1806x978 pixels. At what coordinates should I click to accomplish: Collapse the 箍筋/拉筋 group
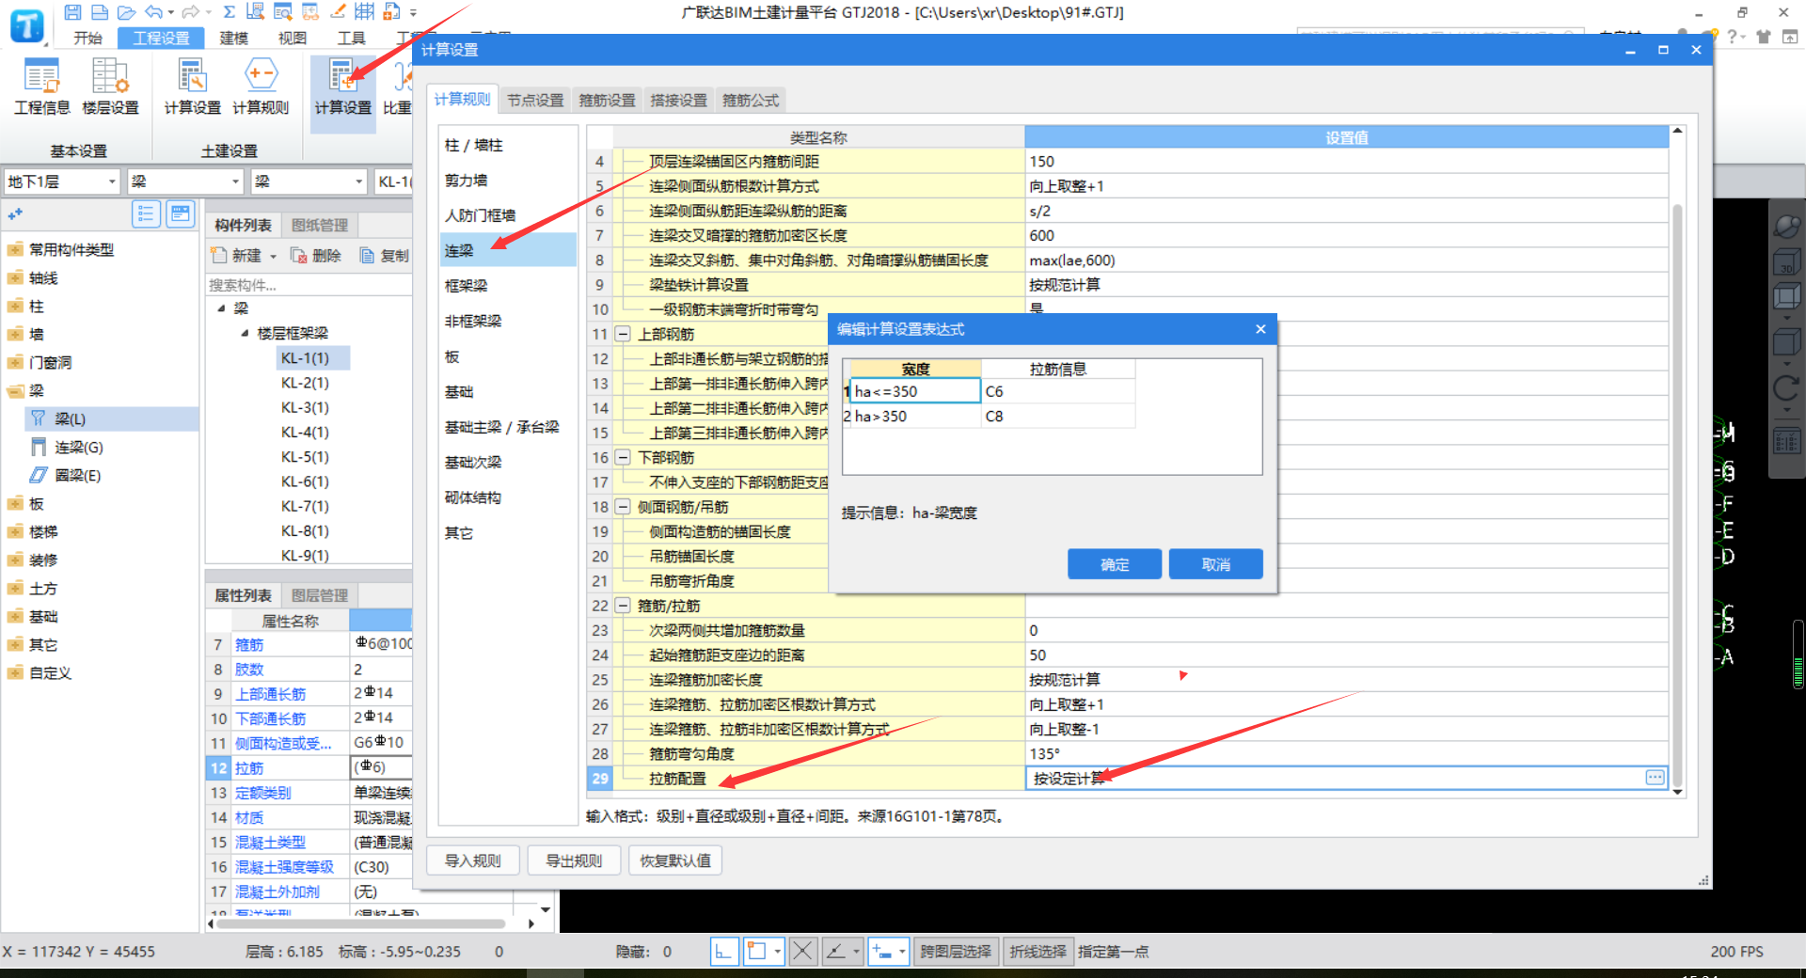(x=622, y=606)
